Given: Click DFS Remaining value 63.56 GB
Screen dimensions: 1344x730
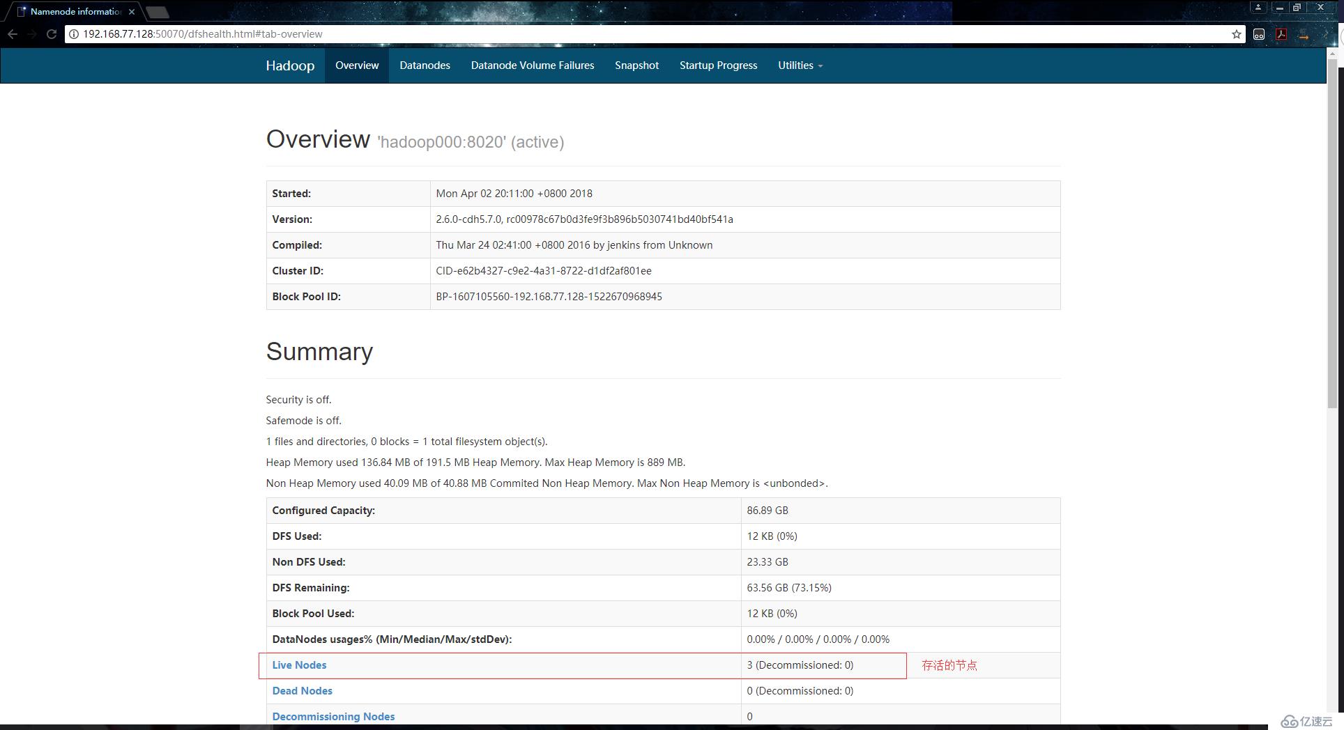Looking at the screenshot, I should 789,588.
